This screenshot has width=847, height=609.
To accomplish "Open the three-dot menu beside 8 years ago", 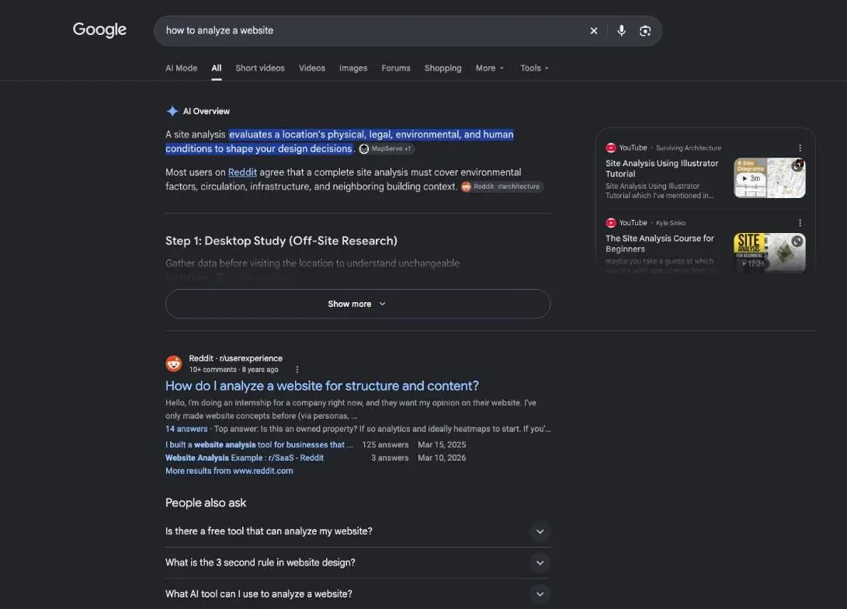I will (297, 370).
